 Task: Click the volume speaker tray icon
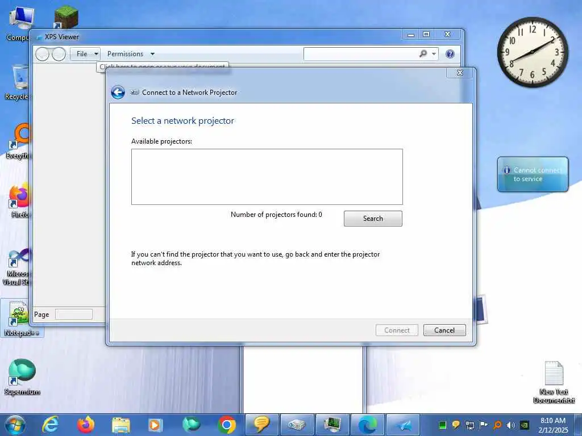tap(511, 425)
